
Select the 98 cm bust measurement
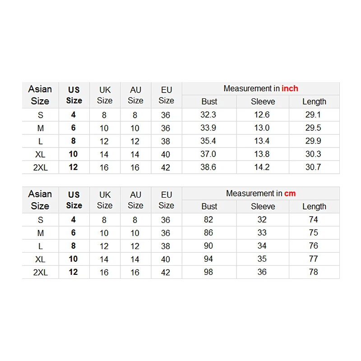pos(208,272)
